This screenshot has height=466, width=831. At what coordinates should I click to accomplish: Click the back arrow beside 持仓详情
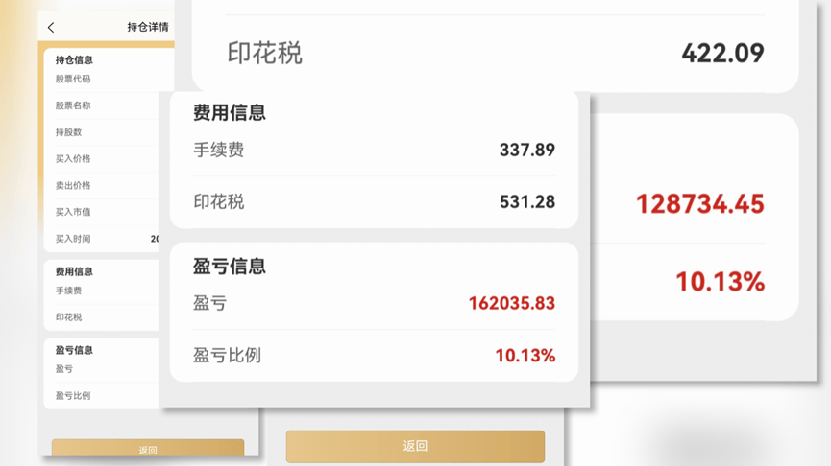pos(52,28)
